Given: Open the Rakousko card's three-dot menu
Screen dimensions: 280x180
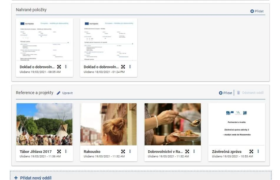Looking at the screenshot, I should point(130,151).
